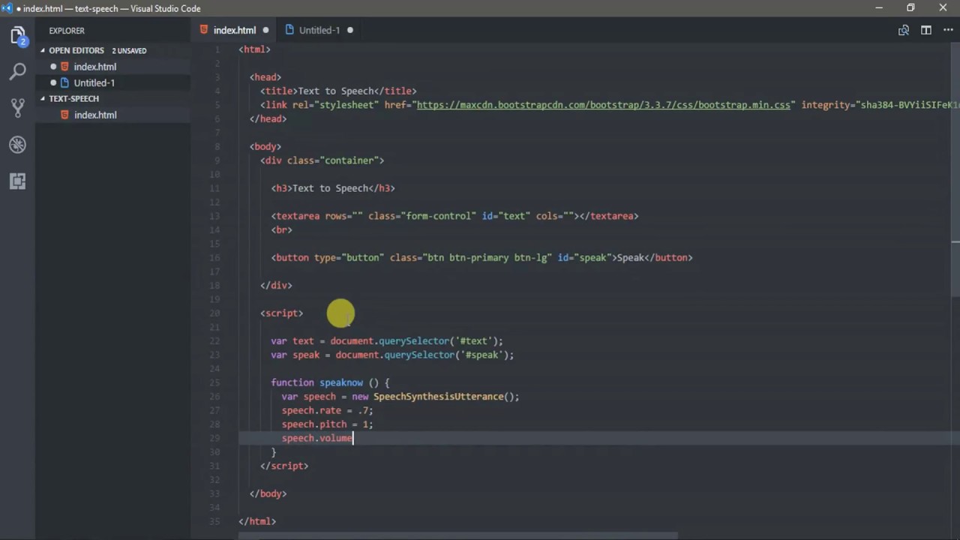The image size is (960, 540).
Task: Click the h3 heading code on line 11
Action: (333, 188)
